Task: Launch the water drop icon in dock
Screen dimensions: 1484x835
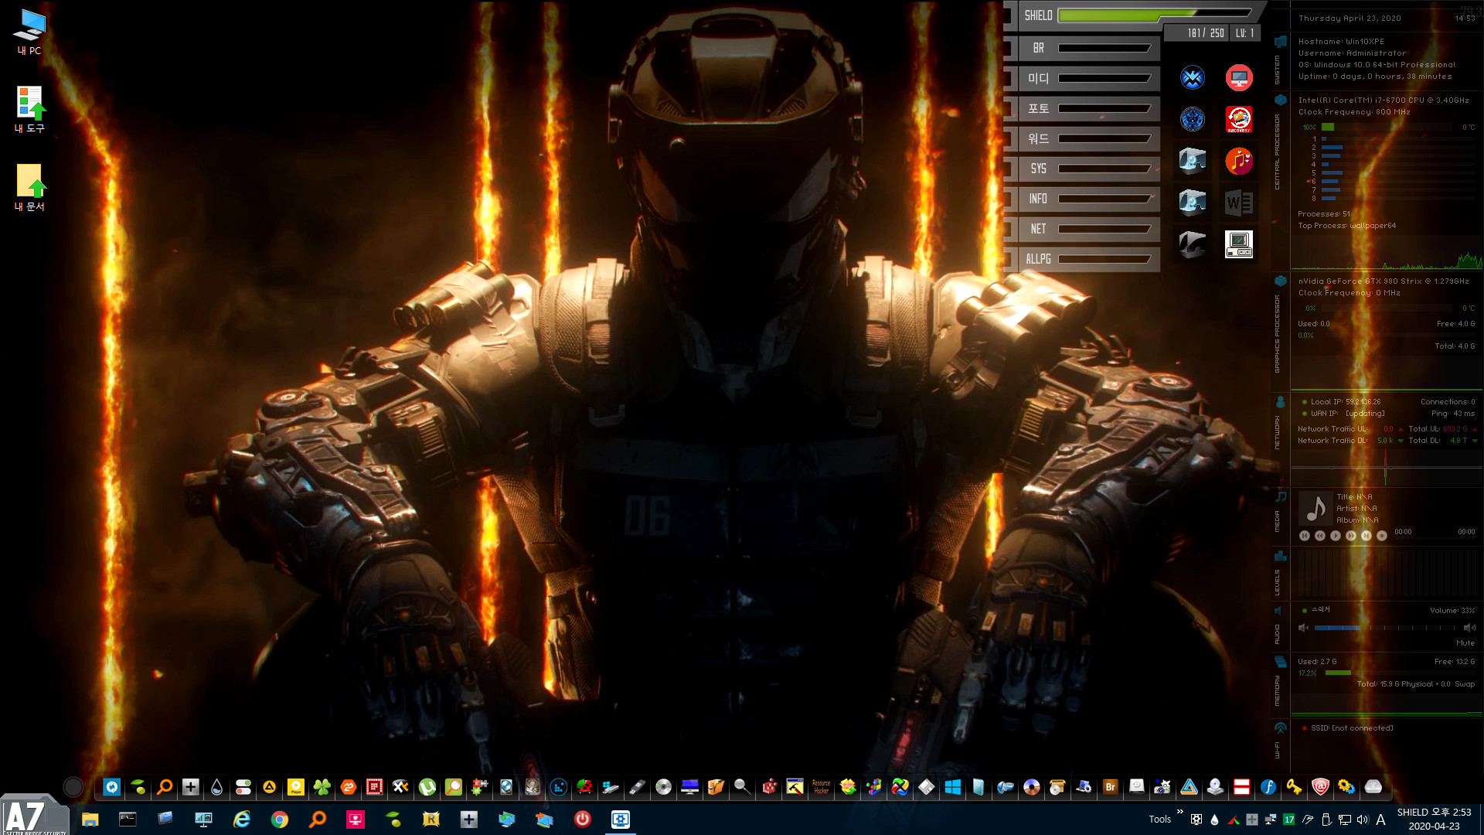Action: coord(216,787)
